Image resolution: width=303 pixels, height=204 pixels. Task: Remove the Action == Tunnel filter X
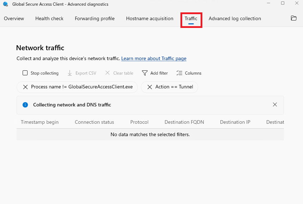[x=150, y=87]
